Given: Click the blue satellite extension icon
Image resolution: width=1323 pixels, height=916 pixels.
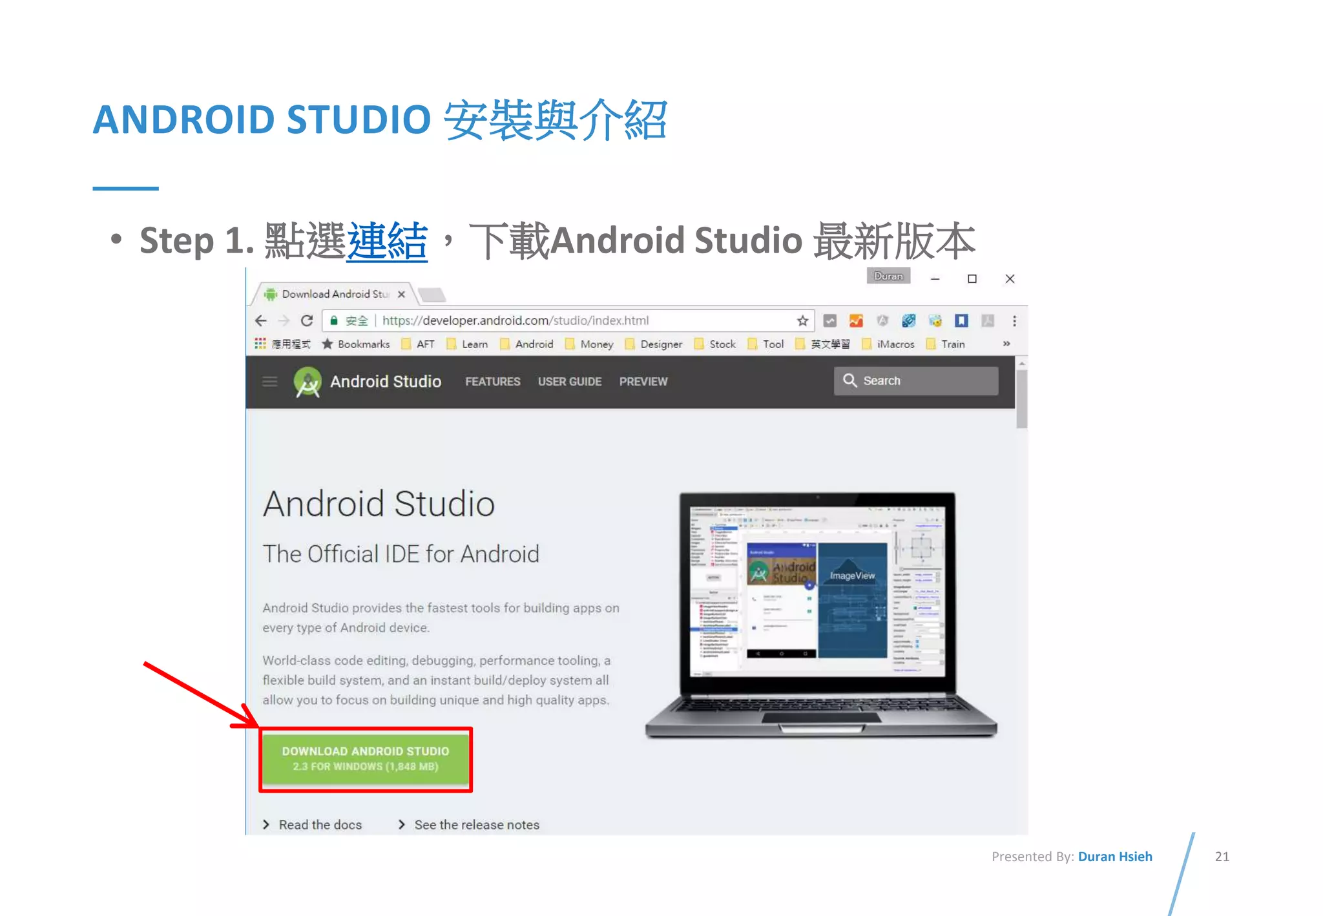Looking at the screenshot, I should pos(909,320).
